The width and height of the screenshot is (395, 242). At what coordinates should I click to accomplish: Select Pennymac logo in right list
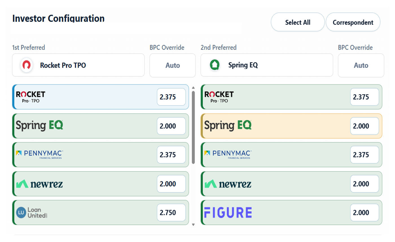(228, 154)
